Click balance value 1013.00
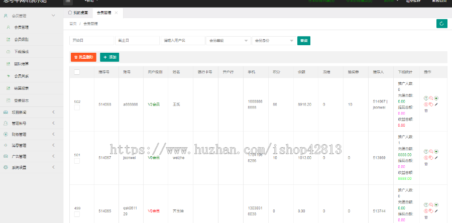The width and height of the screenshot is (452, 223). click(304, 158)
